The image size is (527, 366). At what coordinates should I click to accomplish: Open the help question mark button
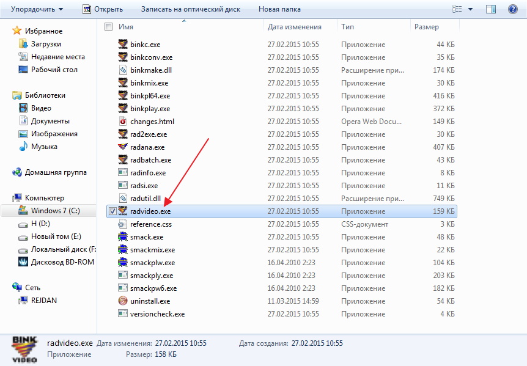(512, 9)
